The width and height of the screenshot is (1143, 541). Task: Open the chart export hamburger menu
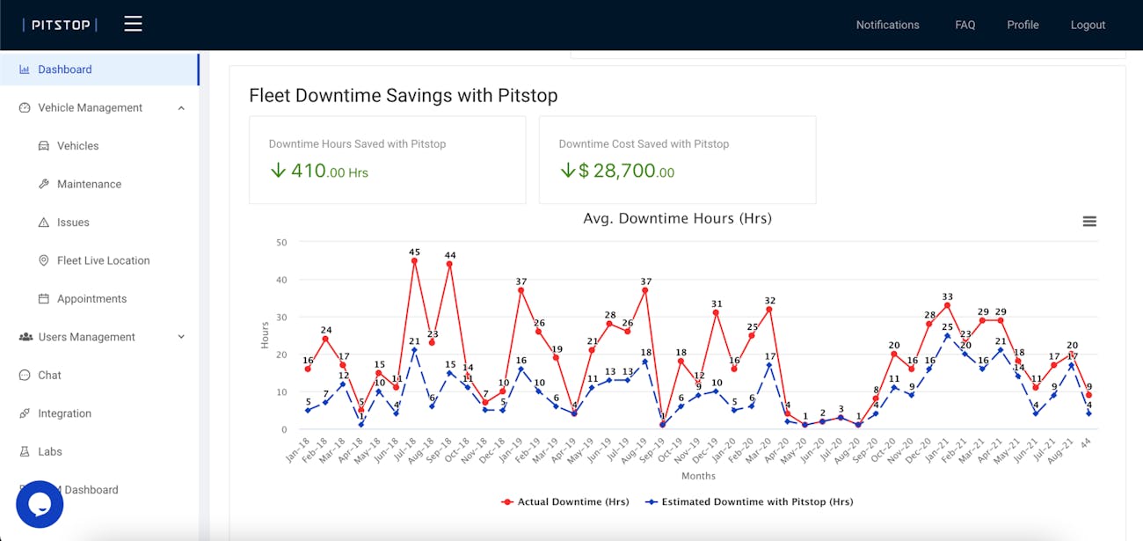coord(1089,221)
